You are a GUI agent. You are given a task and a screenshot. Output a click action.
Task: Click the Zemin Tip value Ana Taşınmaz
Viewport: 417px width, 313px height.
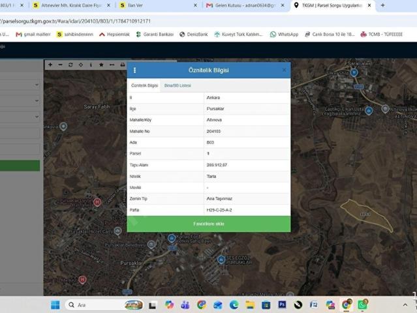(219, 198)
